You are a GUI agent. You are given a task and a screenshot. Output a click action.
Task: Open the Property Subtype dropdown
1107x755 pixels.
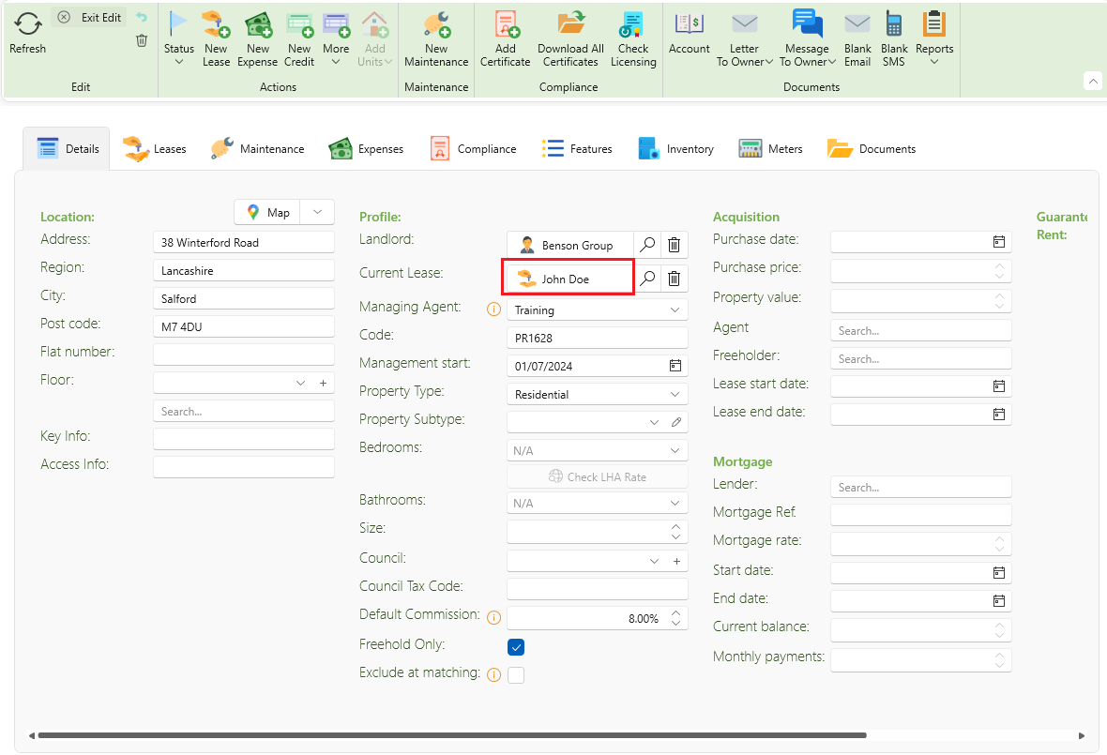coord(655,422)
